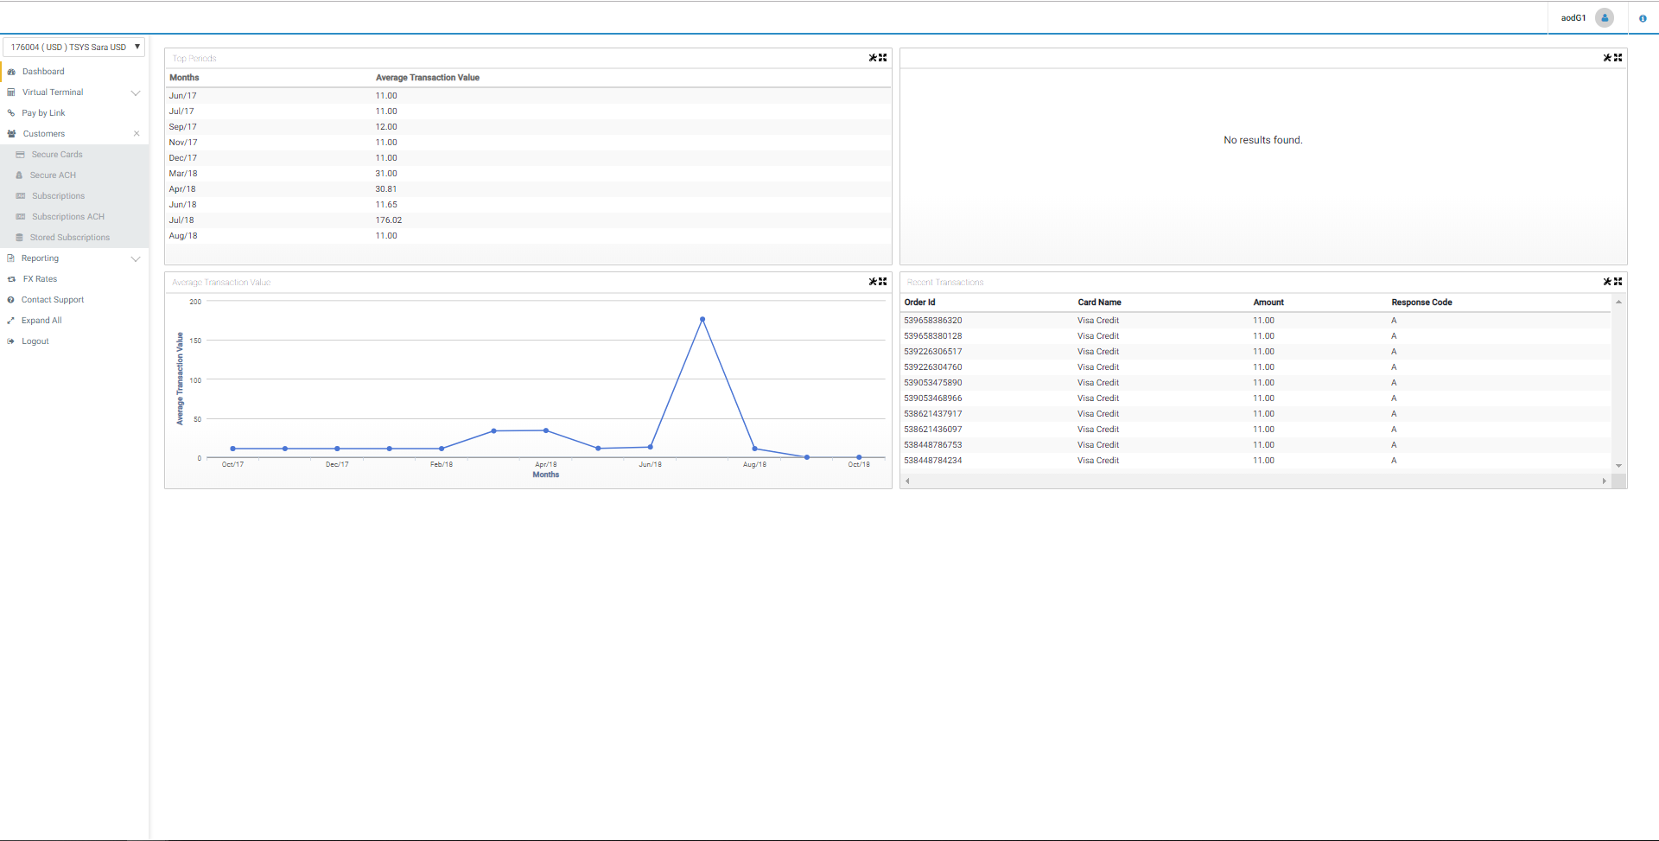The width and height of the screenshot is (1659, 841).
Task: Expand the Reporting menu chevron
Action: point(136,258)
